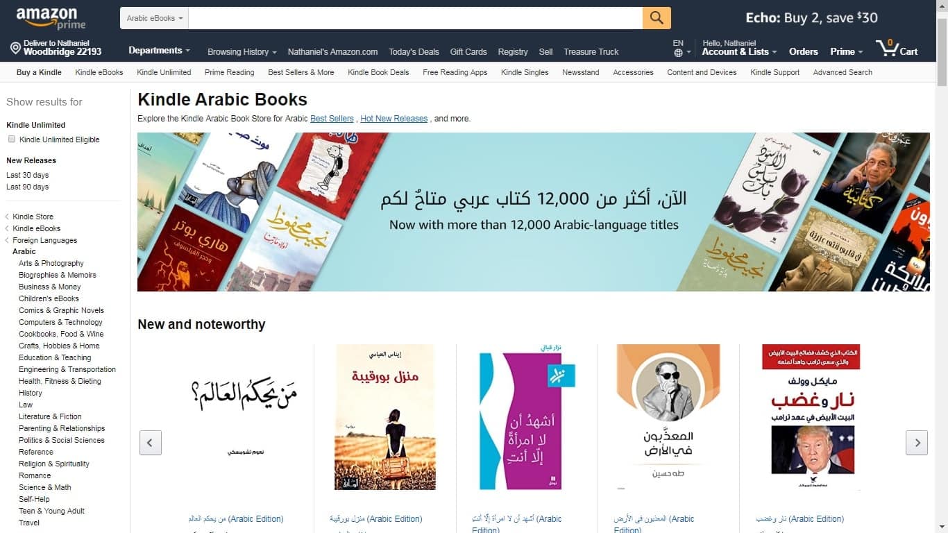Show next books with right carousel arrow
The image size is (948, 533).
tap(917, 443)
